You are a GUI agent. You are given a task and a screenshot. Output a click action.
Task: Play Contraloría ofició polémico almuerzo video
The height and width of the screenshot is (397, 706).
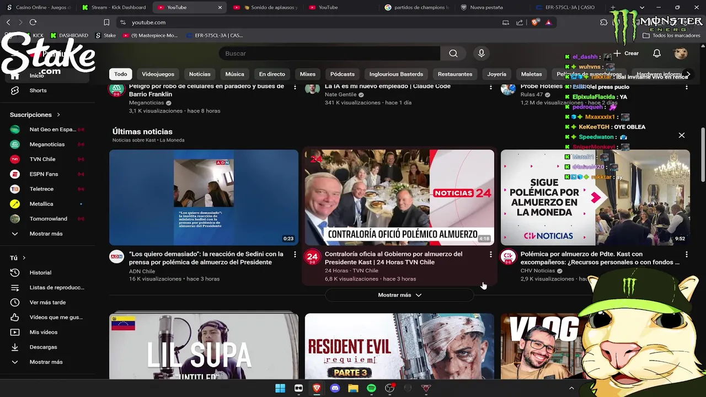[399, 197]
